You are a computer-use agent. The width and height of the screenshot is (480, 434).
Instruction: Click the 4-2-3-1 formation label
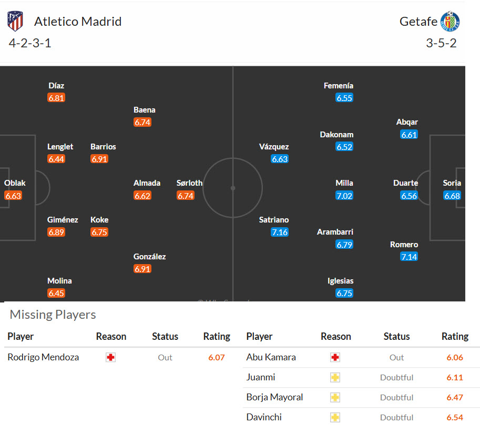[29, 43]
